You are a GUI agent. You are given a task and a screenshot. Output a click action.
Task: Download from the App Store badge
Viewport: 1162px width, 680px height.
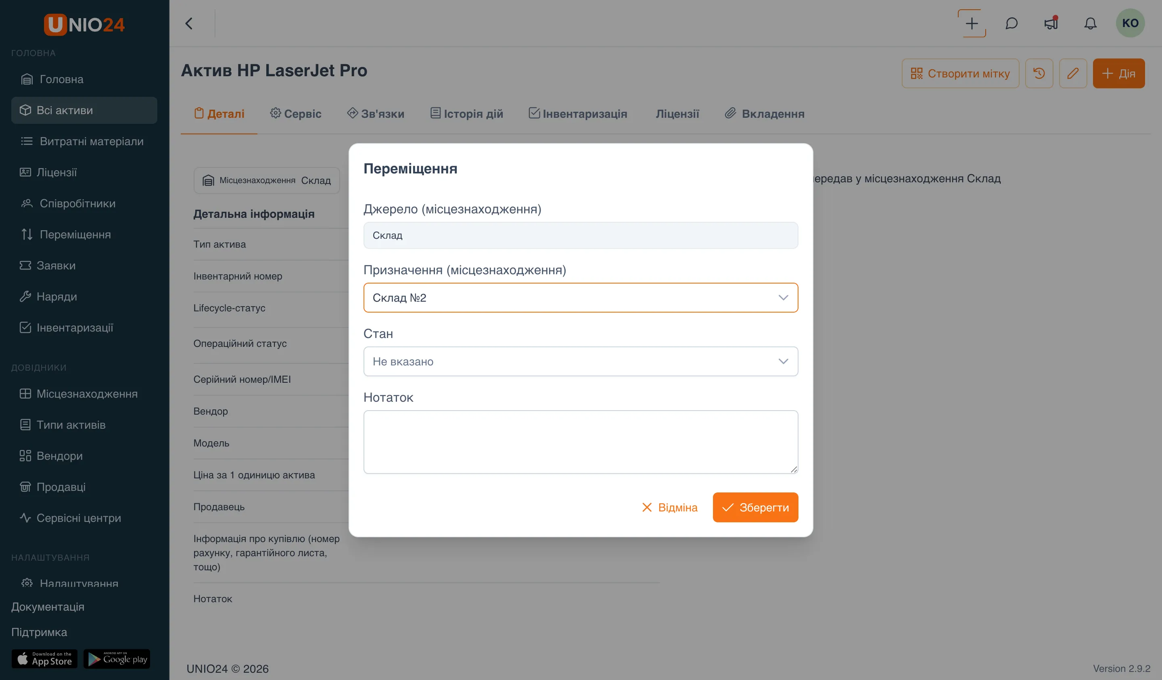click(45, 659)
